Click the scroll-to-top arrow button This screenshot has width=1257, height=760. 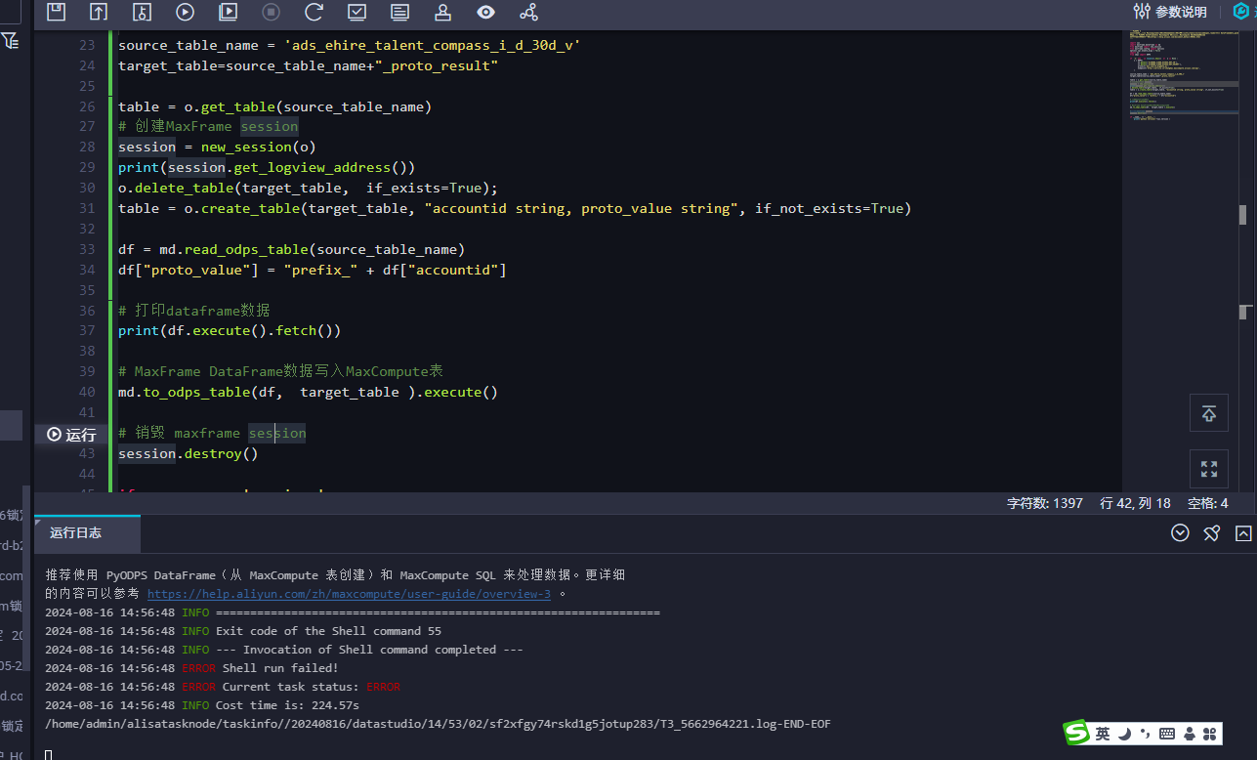click(x=1208, y=413)
